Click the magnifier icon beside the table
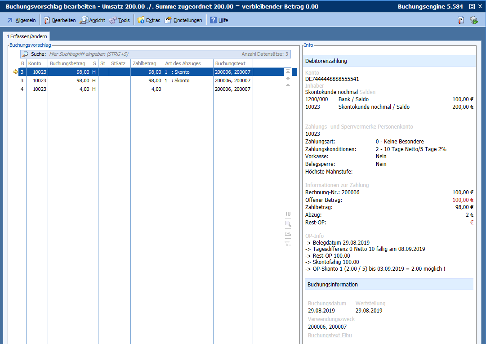 coord(288,223)
